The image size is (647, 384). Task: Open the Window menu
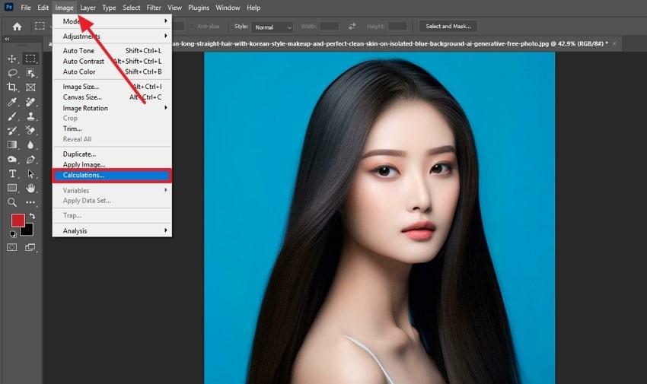pos(228,8)
